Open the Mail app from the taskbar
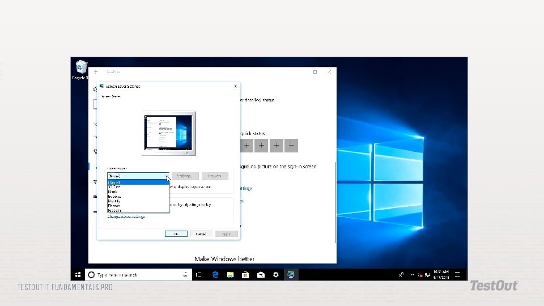This screenshot has width=544, height=306. [261, 275]
